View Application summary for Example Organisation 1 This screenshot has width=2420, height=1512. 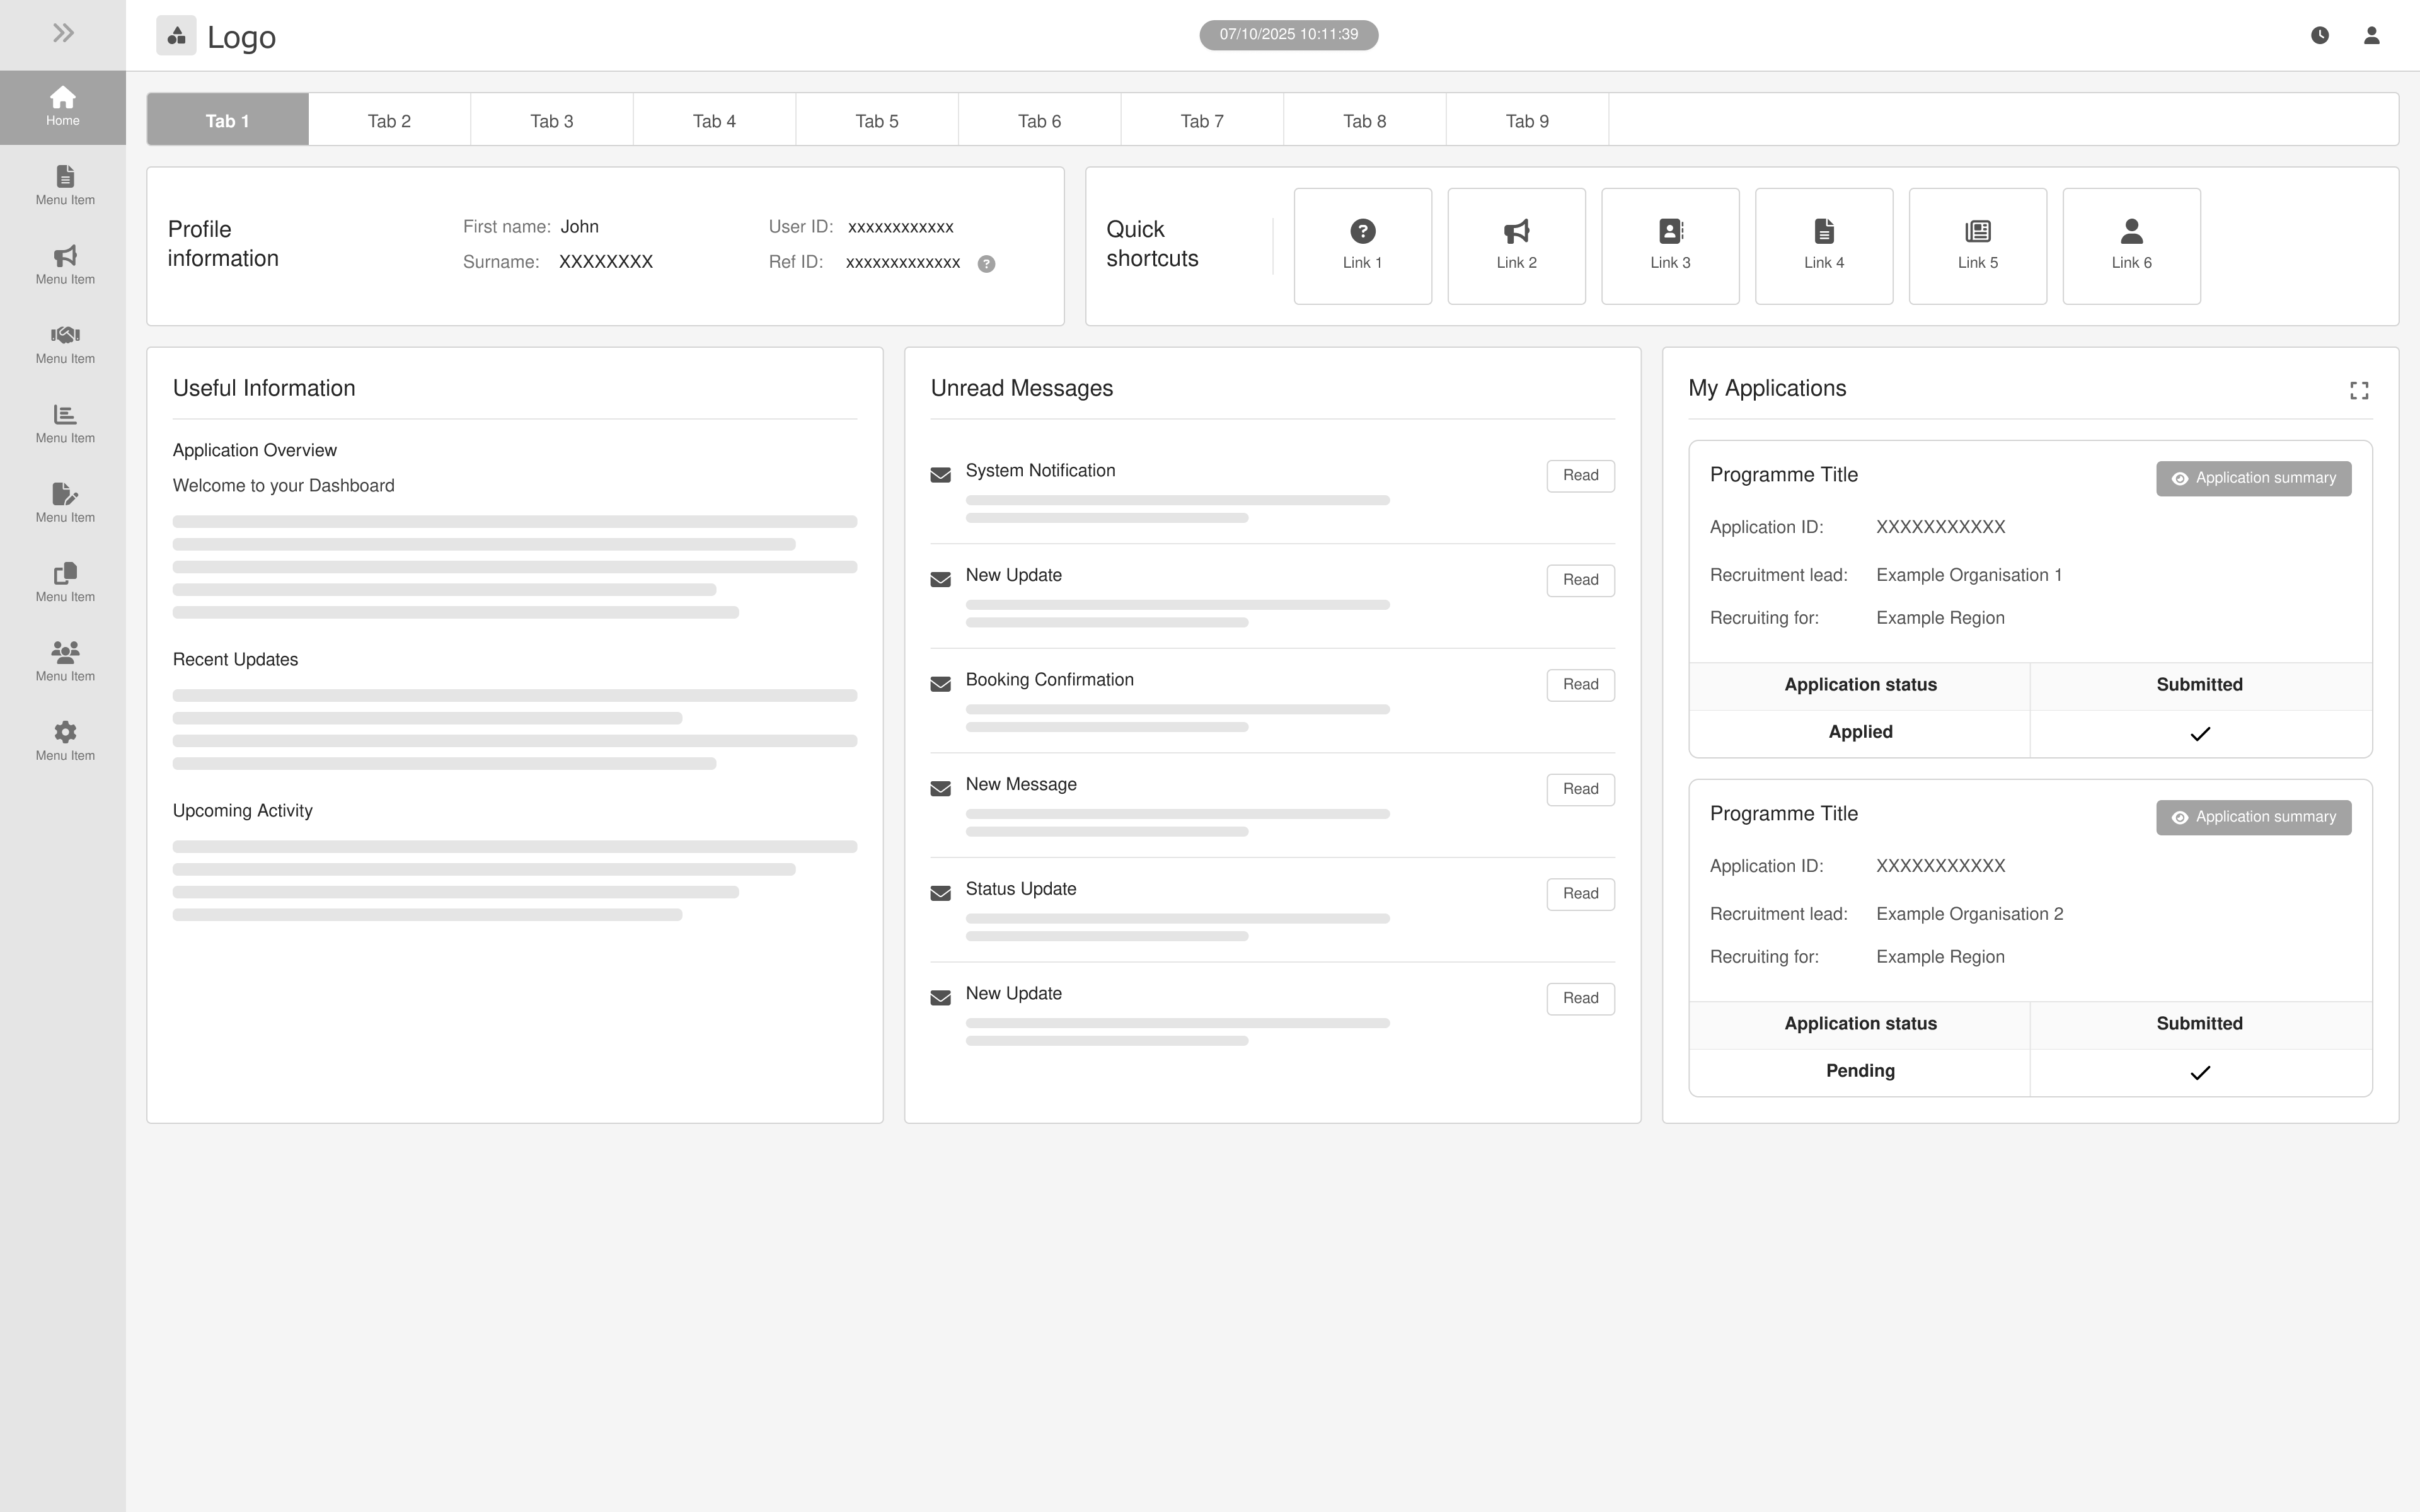[2253, 478]
